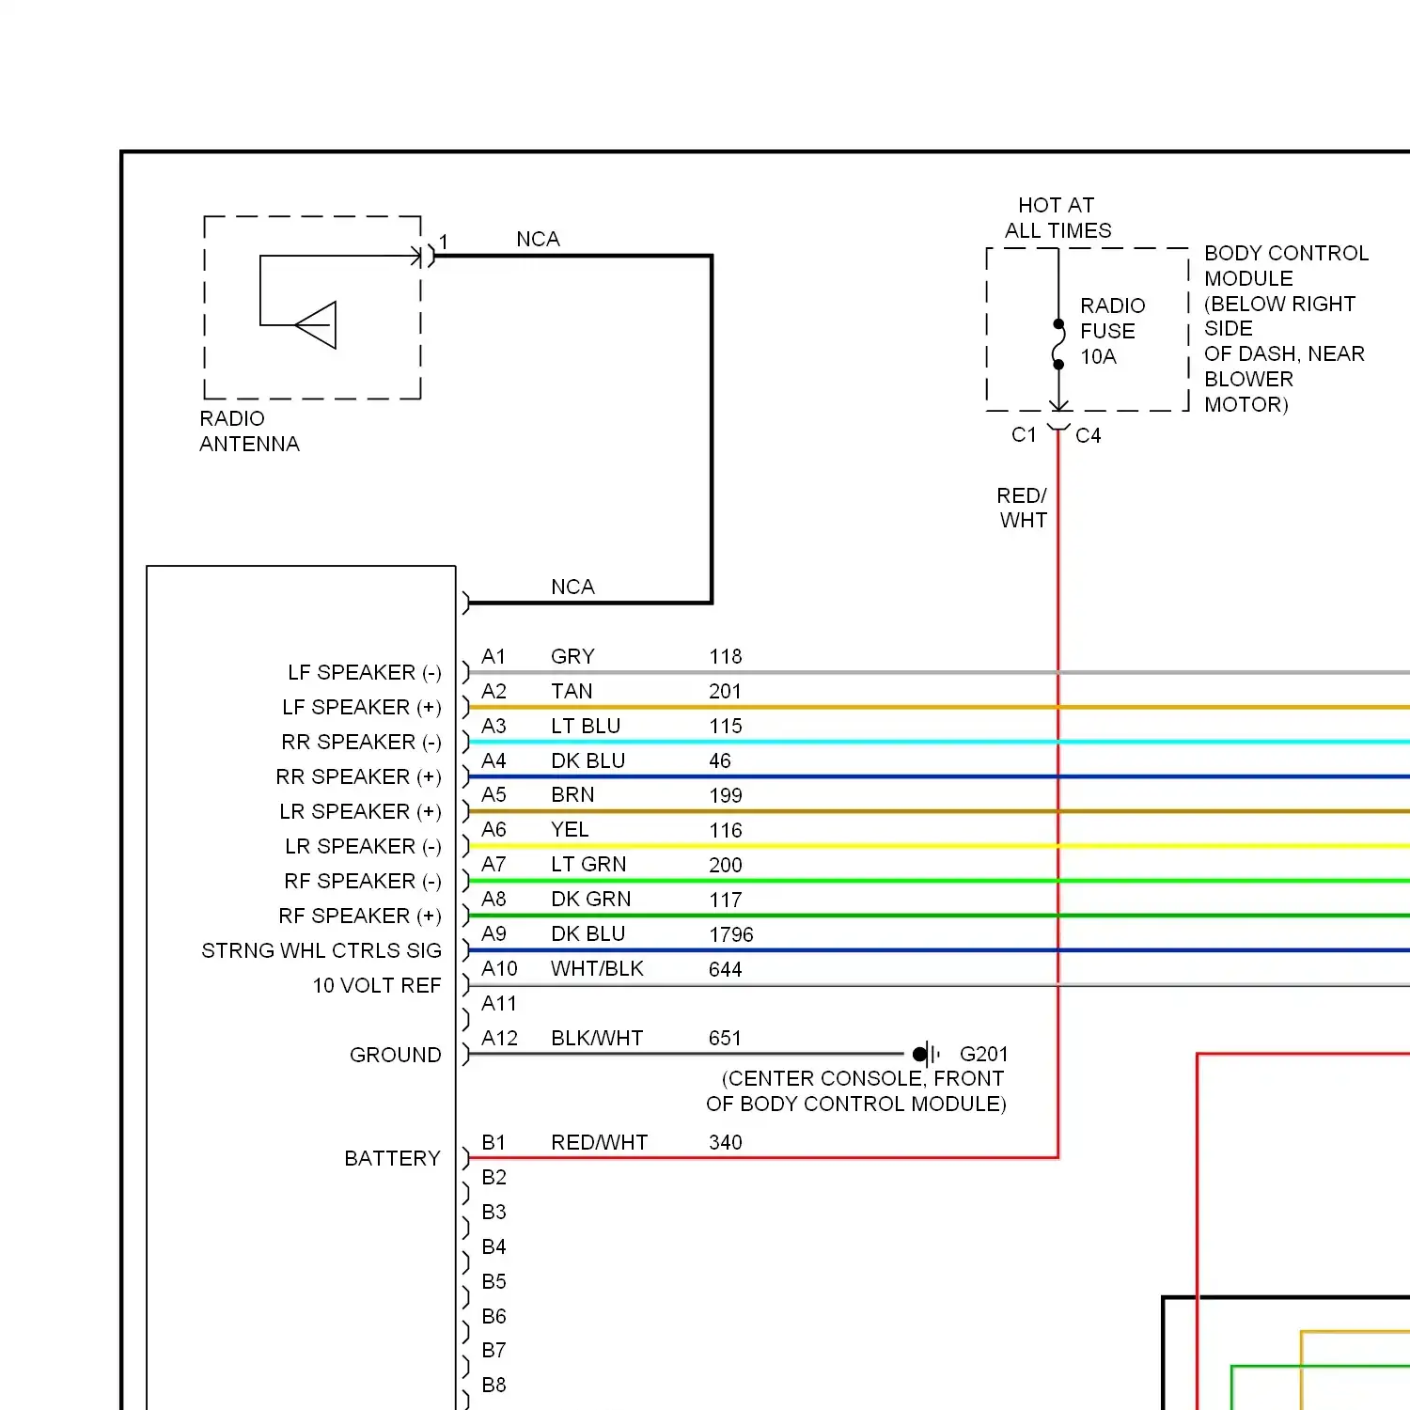The width and height of the screenshot is (1410, 1410).
Task: Click the RF SPEAKER (-) label
Action: [363, 882]
